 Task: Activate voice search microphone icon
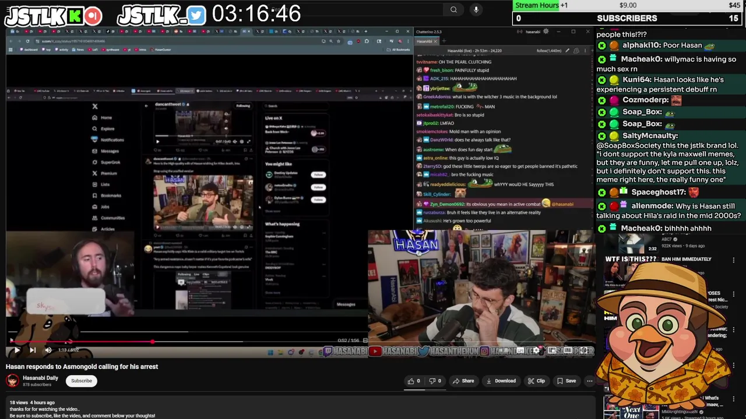[x=476, y=9]
